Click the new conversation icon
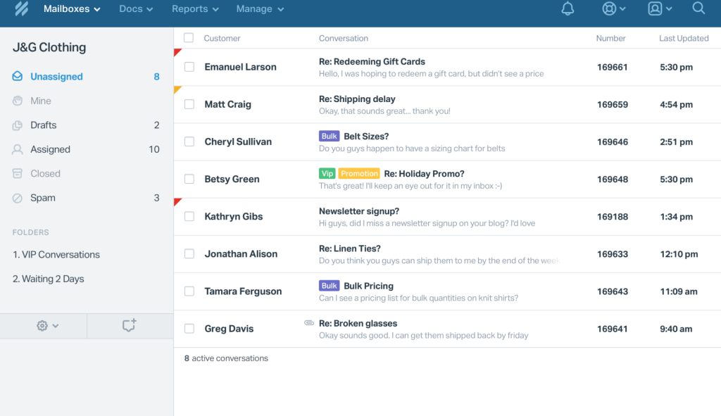721x416 pixels. (x=130, y=325)
